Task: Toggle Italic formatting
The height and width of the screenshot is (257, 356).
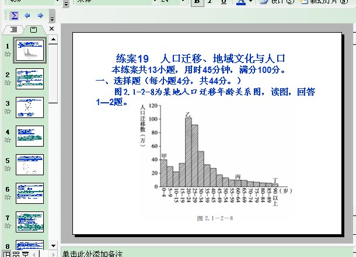Action: pyautogui.click(x=211, y=2)
